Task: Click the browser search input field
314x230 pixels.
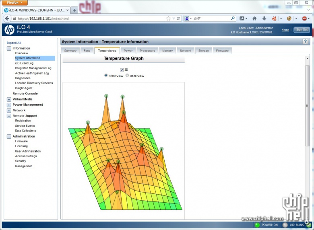Action: pyautogui.click(x=211, y=18)
